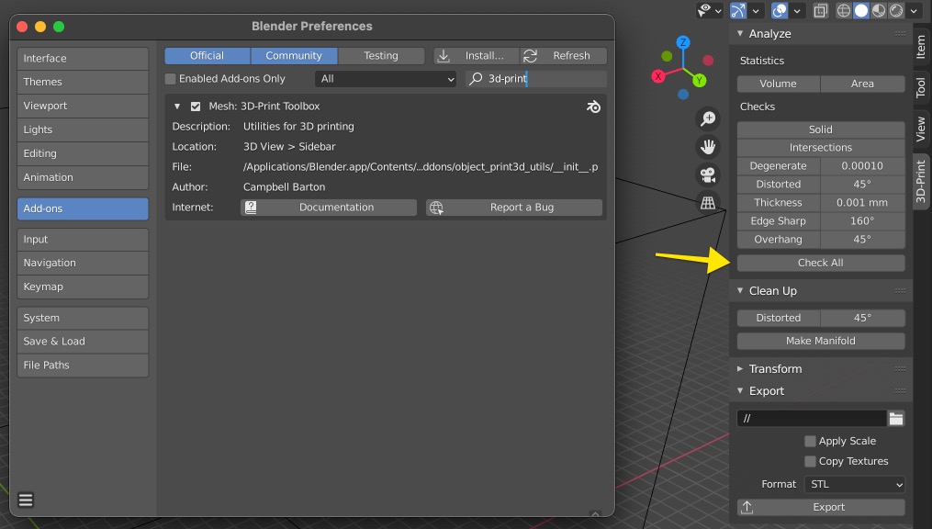Open the File Paths preferences tab
The image size is (932, 529).
tap(83, 365)
